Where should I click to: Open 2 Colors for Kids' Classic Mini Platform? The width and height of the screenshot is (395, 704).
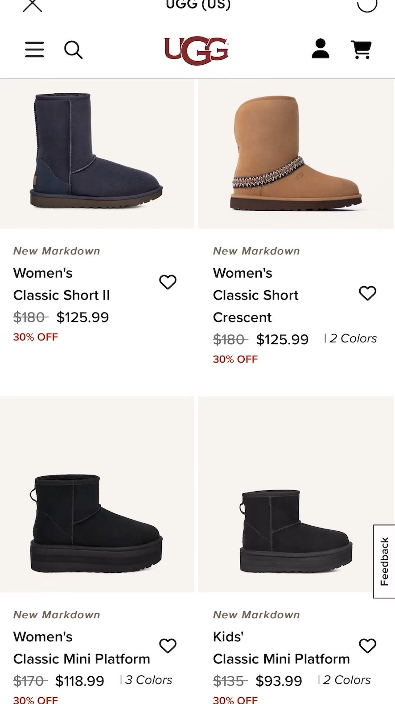pos(347,680)
